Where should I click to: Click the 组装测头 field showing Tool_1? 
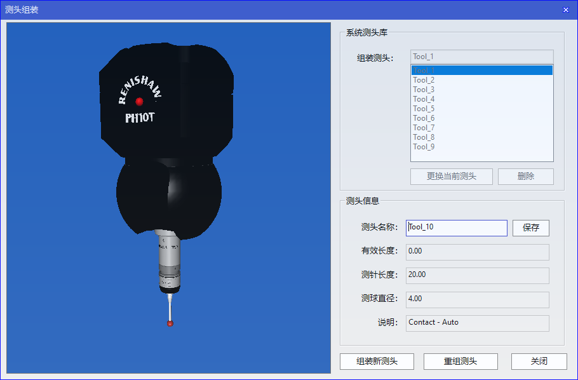pyautogui.click(x=482, y=57)
